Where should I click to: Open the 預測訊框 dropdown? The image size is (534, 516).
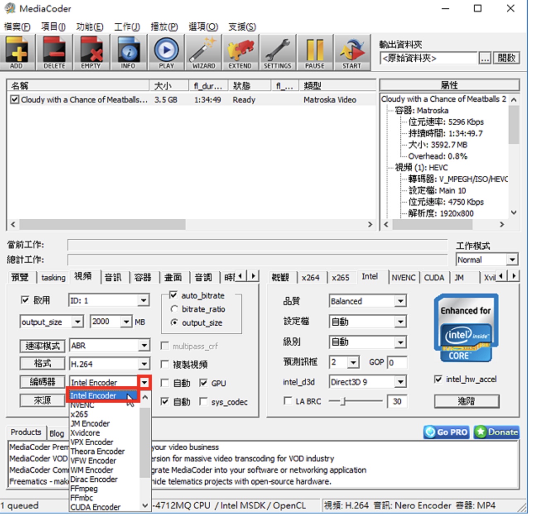[x=353, y=363]
